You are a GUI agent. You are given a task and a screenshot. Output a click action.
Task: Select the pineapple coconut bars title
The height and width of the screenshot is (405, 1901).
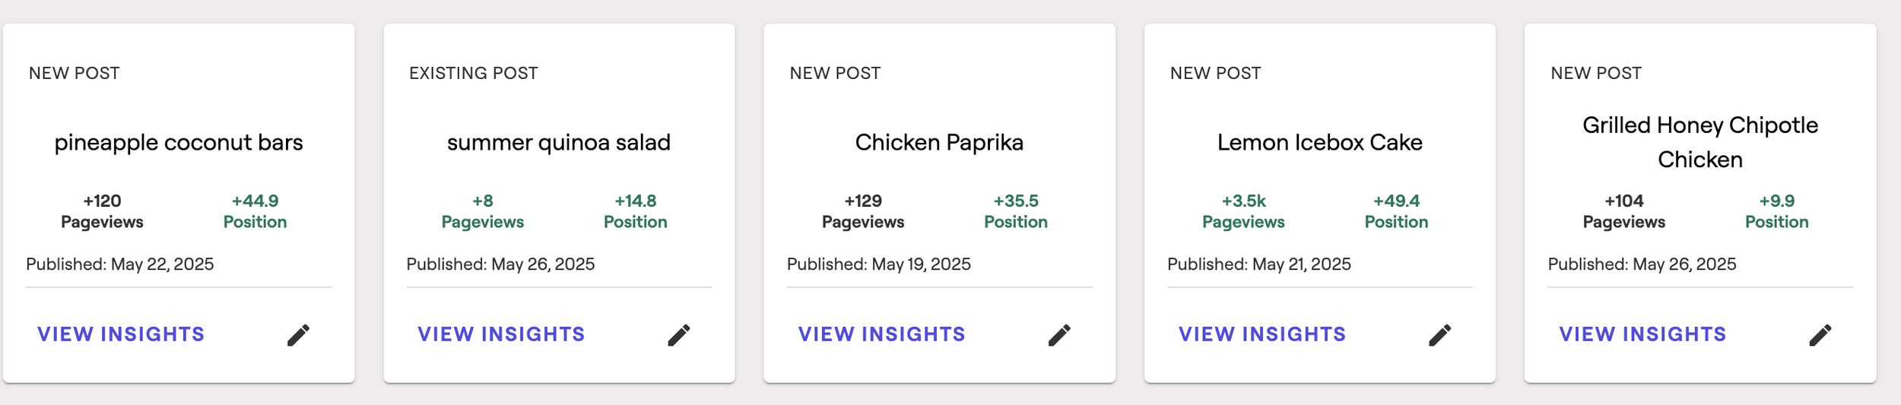tap(179, 143)
